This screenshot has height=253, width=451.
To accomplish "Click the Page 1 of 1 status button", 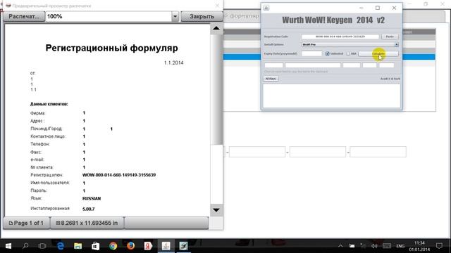I will [27, 223].
